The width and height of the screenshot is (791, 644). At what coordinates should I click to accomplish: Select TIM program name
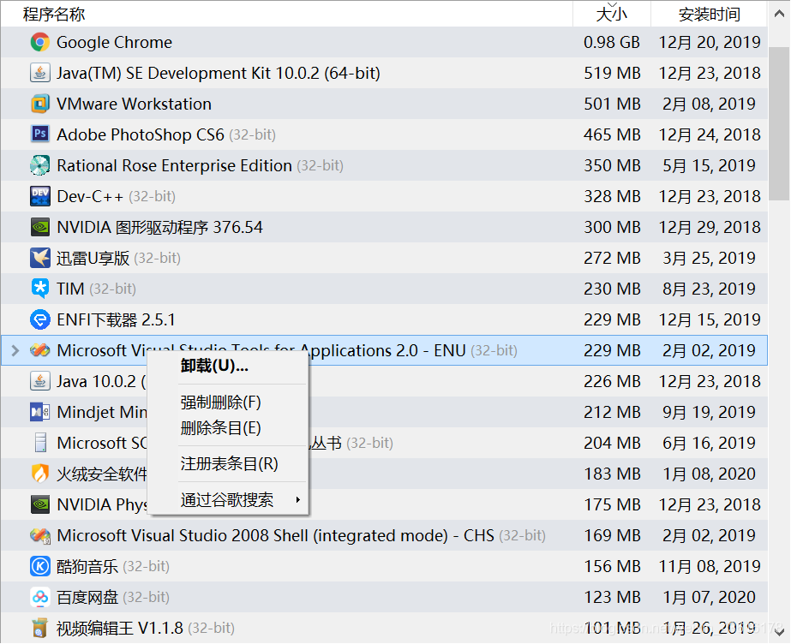(x=70, y=289)
